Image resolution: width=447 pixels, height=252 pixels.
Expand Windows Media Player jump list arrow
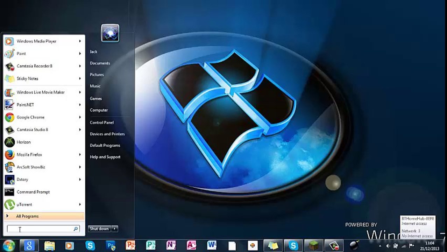pos(80,41)
